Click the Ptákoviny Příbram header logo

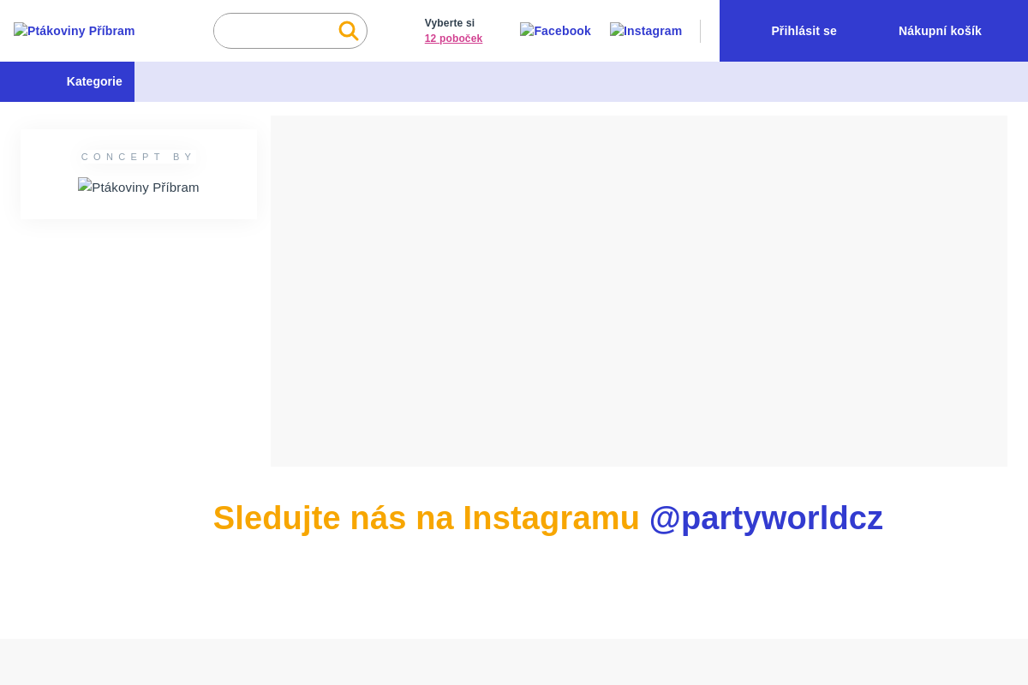pos(75,31)
